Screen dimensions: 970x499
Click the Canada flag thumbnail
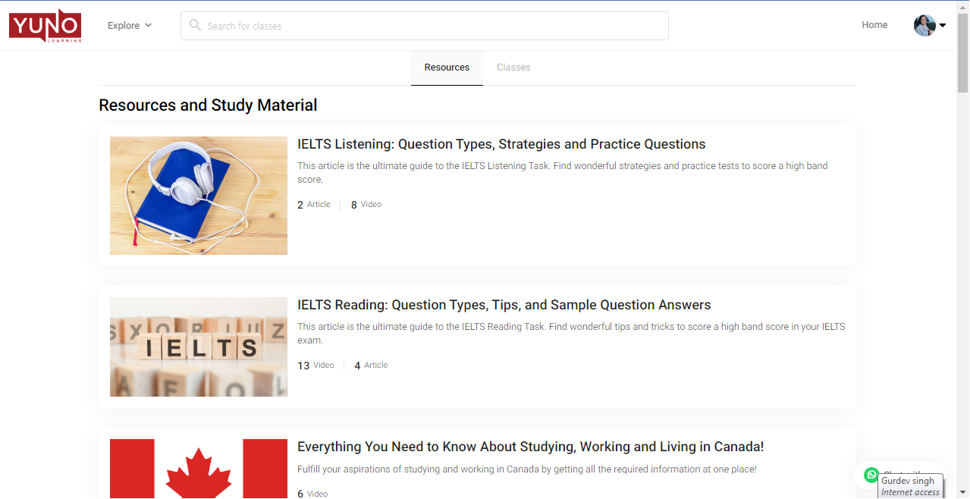(x=199, y=468)
